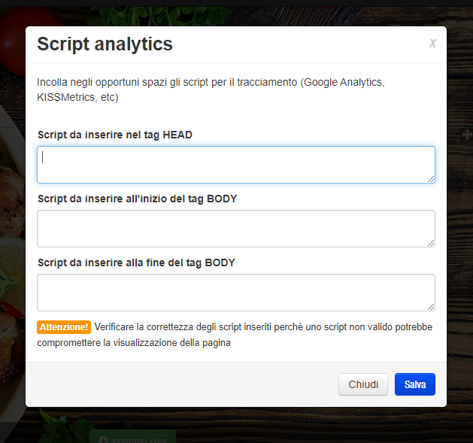The image size is (473, 443).
Task: Focus the end of BODY script text area
Action: pyautogui.click(x=235, y=293)
